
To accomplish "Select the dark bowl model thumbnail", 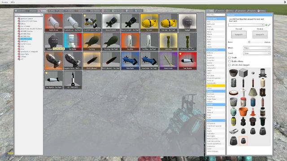I will [234, 73].
